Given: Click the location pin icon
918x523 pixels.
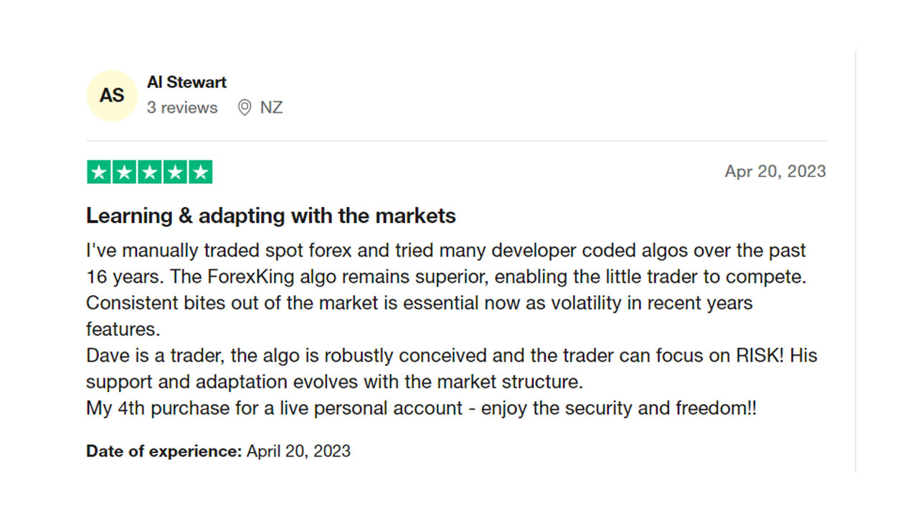Looking at the screenshot, I should click(245, 107).
